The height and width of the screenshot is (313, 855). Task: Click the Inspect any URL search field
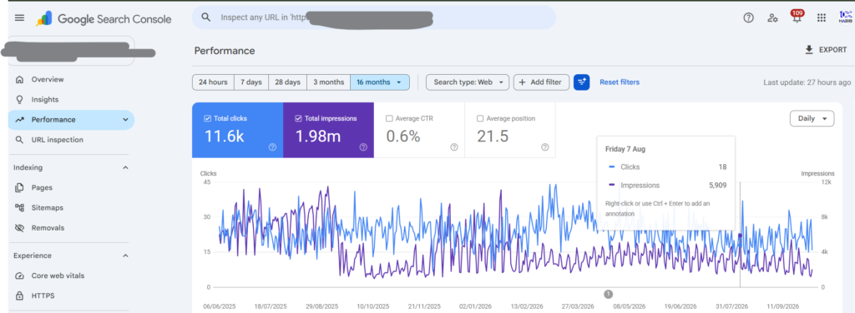tap(373, 17)
